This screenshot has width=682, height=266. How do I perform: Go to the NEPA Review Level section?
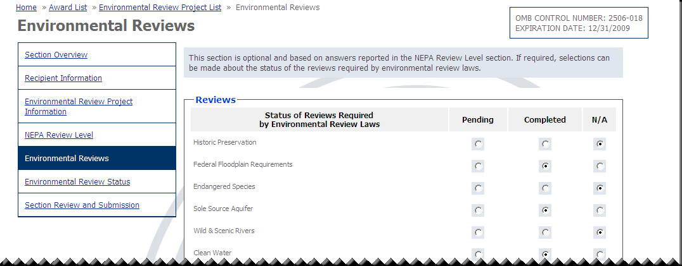tap(58, 135)
